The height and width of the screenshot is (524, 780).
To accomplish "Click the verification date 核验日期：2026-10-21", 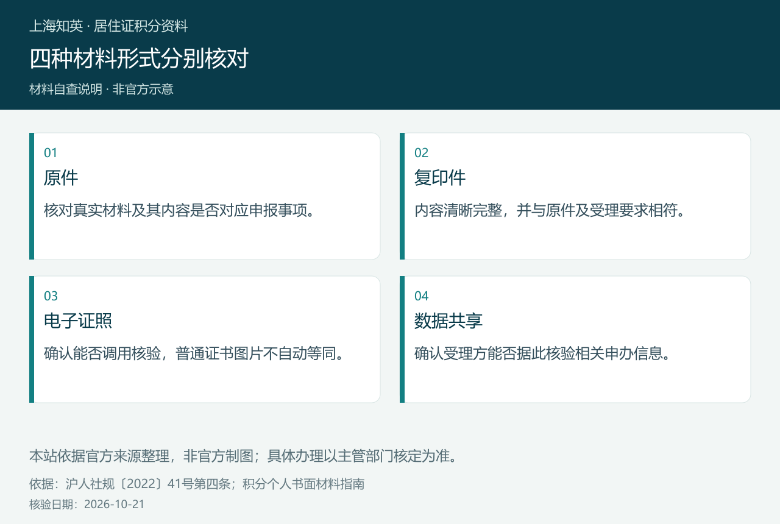I will (87, 505).
